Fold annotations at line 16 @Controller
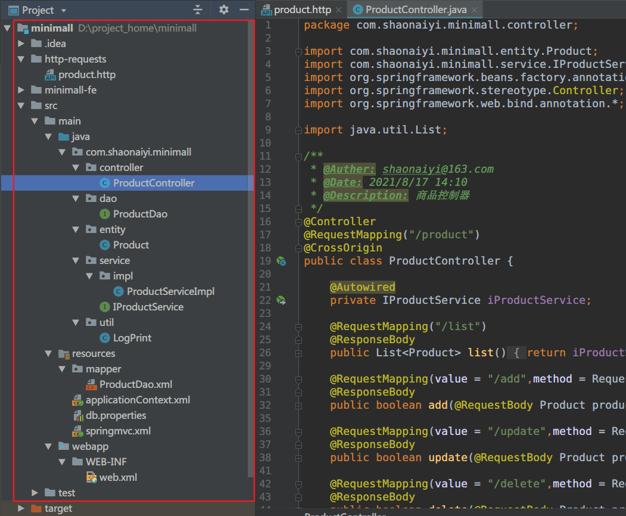This screenshot has height=516, width=626. [298, 222]
